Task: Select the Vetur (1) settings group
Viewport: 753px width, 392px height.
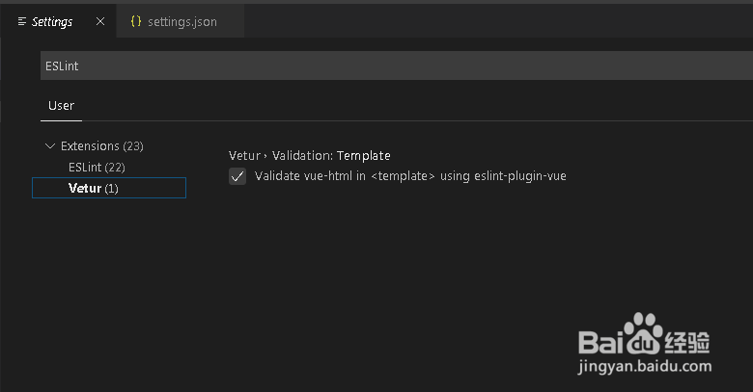Action: tap(109, 188)
